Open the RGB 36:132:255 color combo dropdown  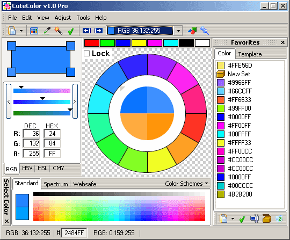point(178,31)
